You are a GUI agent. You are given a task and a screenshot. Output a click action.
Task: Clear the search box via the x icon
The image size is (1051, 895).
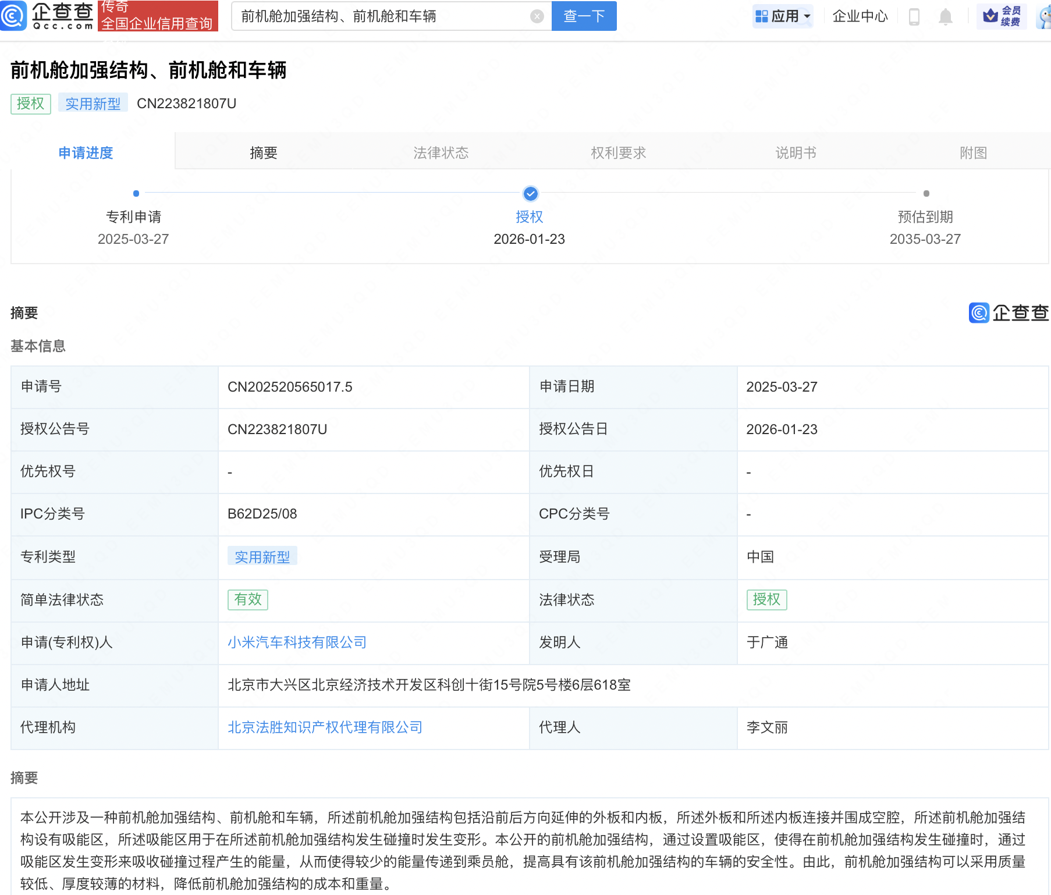point(536,16)
